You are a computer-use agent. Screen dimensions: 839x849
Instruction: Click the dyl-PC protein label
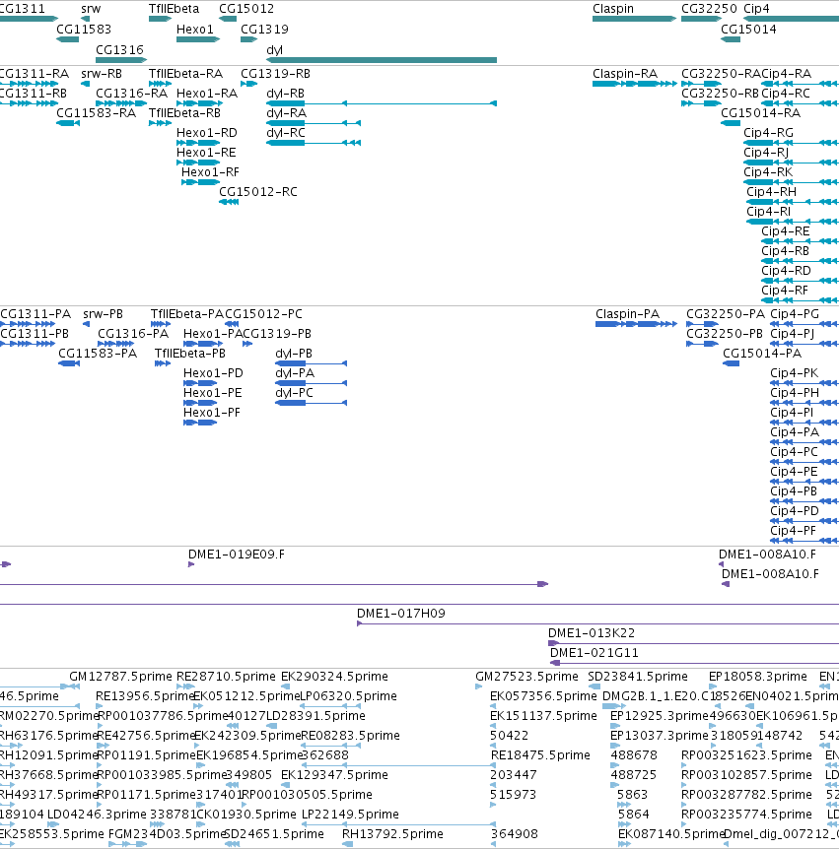(x=295, y=393)
